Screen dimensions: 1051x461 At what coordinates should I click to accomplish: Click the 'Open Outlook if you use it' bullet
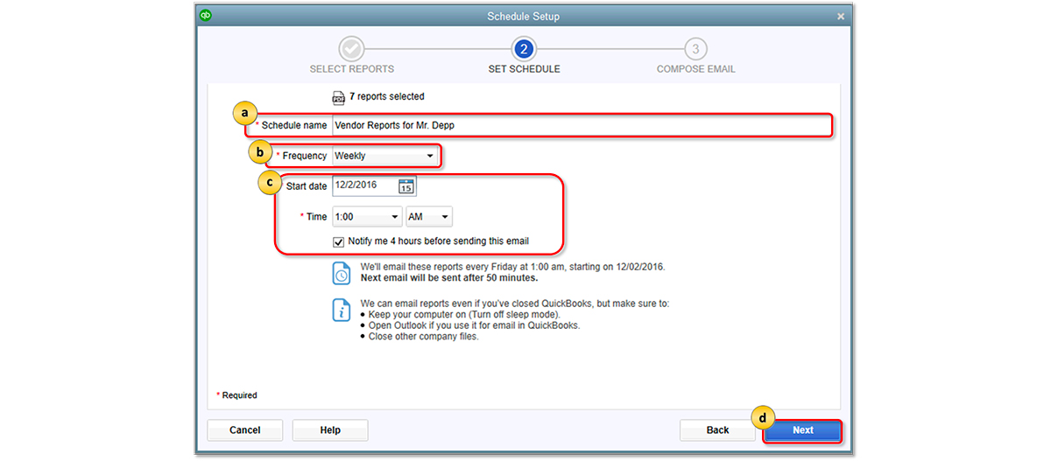[x=470, y=325]
